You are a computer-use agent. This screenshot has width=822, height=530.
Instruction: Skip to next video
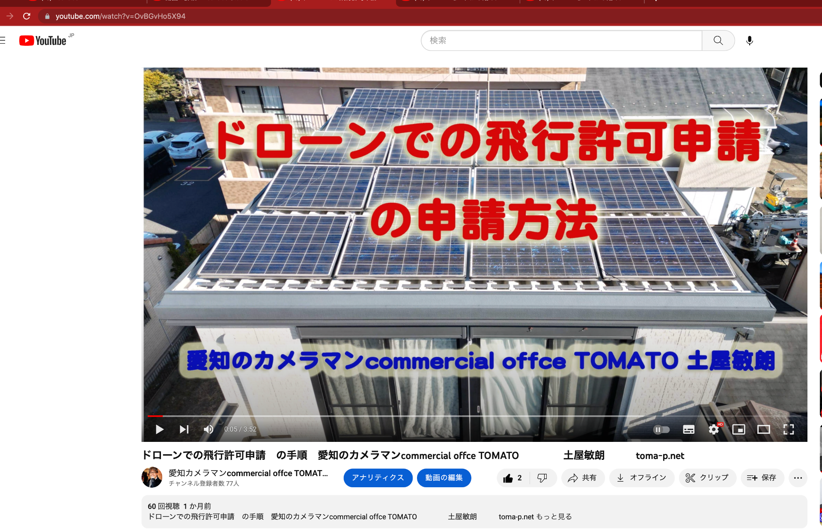tap(184, 429)
